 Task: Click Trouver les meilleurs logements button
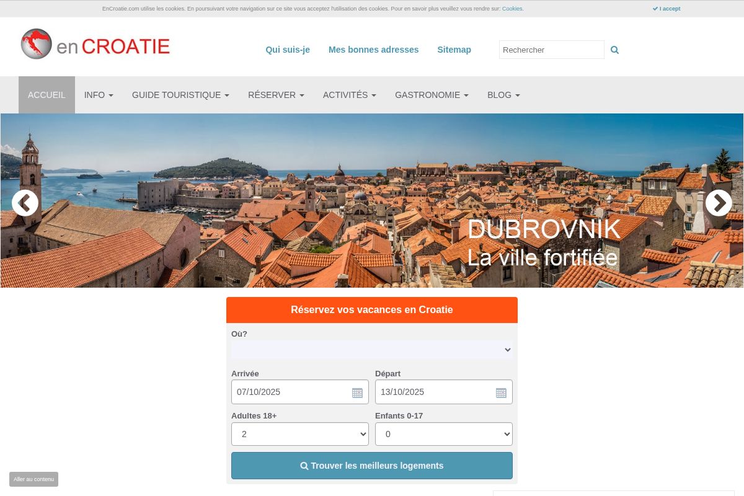pos(372,466)
